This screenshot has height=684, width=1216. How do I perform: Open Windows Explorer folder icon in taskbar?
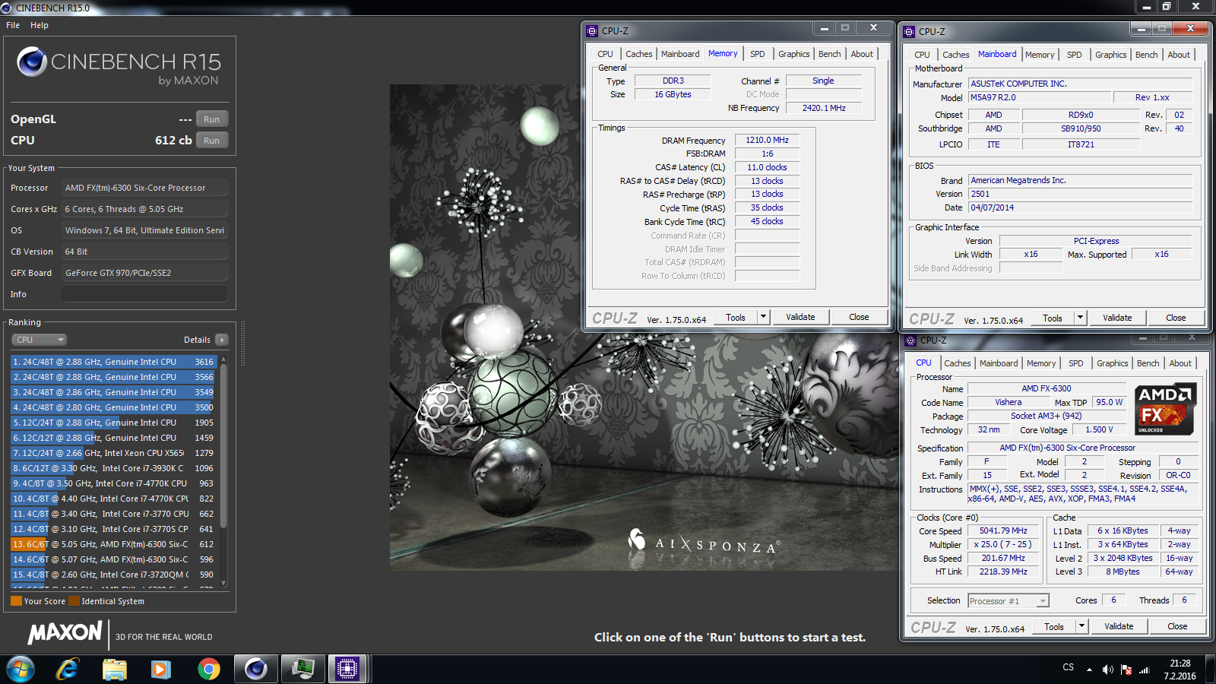[x=114, y=669]
